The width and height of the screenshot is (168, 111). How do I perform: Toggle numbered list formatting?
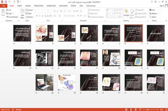69,11
